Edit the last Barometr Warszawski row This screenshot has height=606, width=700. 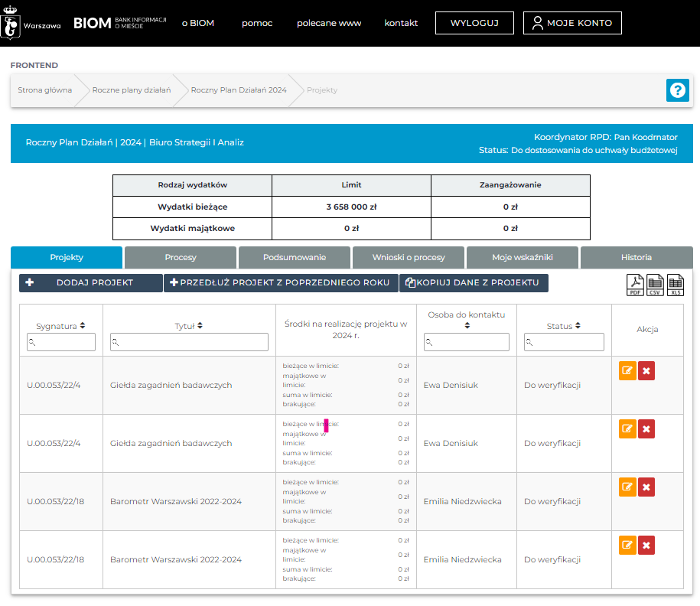[627, 545]
